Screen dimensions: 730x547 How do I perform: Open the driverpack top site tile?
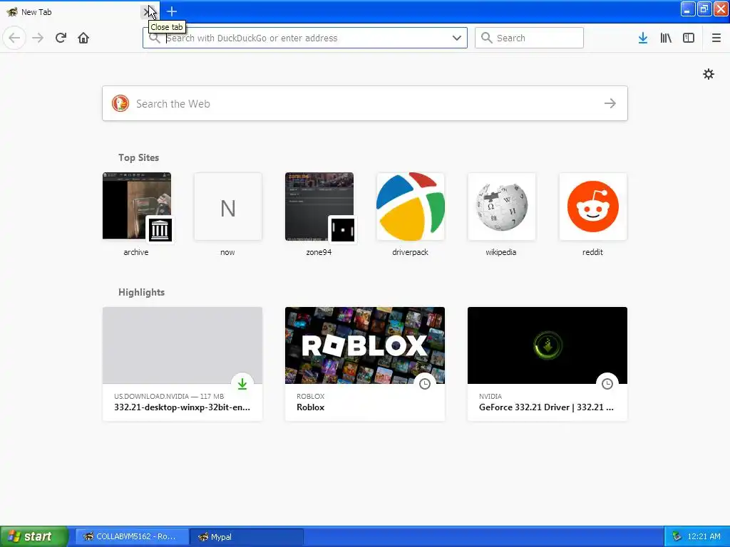click(410, 214)
